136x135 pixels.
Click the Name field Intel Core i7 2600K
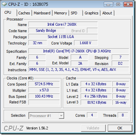point(63,24)
